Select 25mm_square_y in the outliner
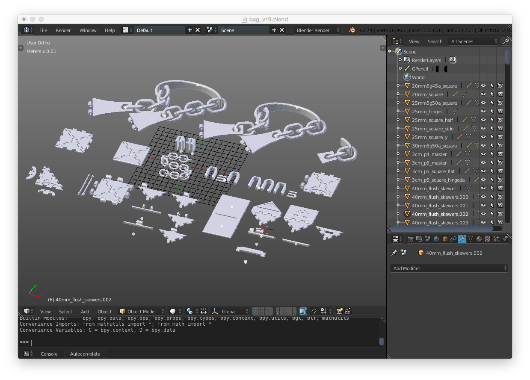 (429, 137)
